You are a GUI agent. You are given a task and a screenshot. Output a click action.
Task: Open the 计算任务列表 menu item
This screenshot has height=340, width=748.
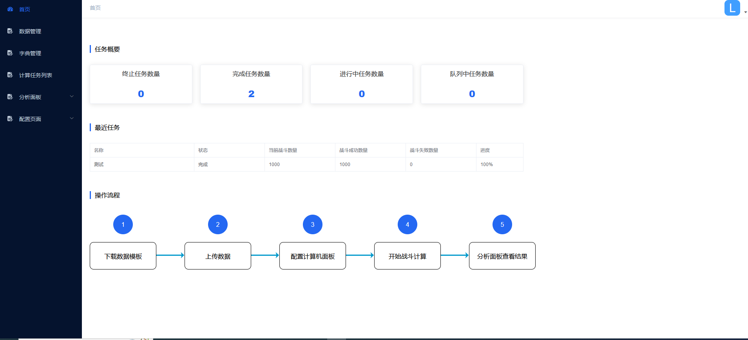pyautogui.click(x=41, y=75)
